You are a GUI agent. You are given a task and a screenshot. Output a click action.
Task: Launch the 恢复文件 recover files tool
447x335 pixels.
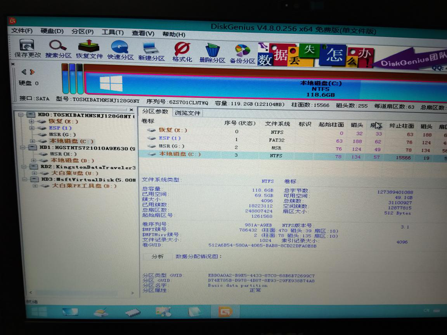point(89,50)
